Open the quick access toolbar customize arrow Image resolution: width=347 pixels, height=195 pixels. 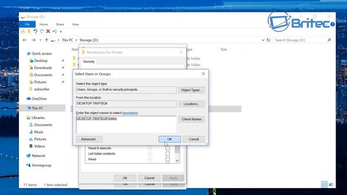(61, 31)
